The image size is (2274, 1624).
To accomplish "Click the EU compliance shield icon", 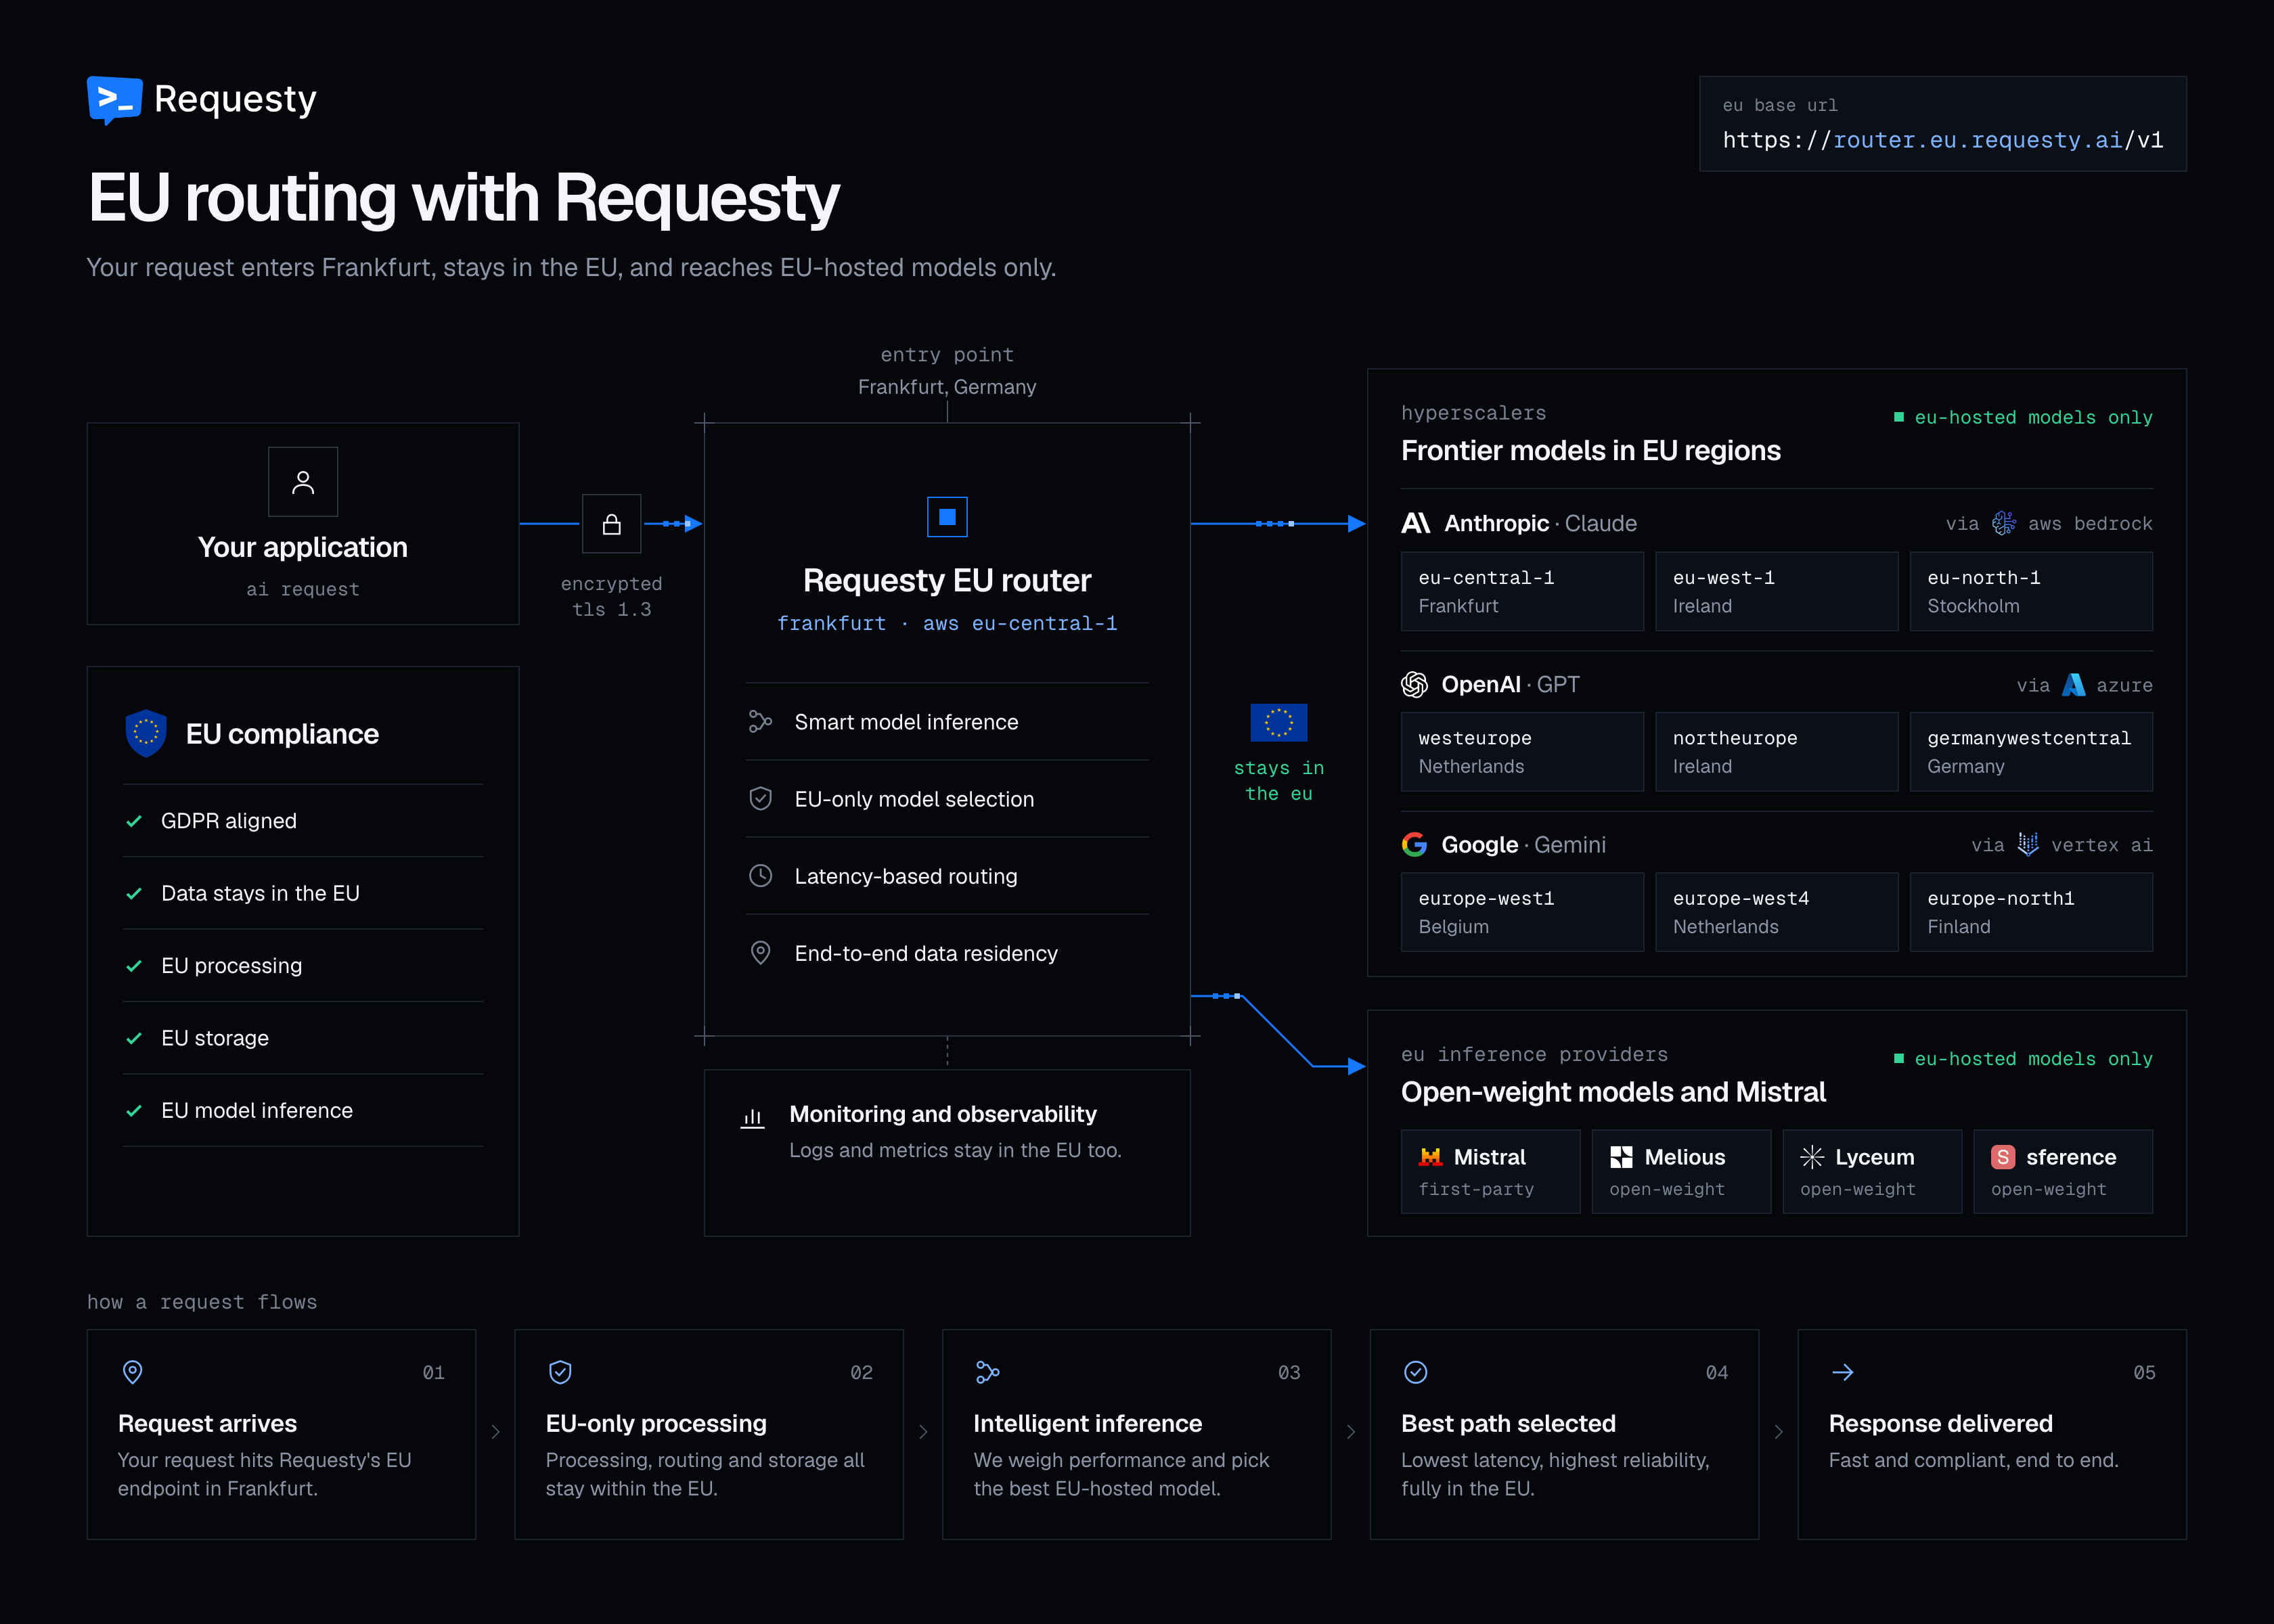I will click(146, 733).
